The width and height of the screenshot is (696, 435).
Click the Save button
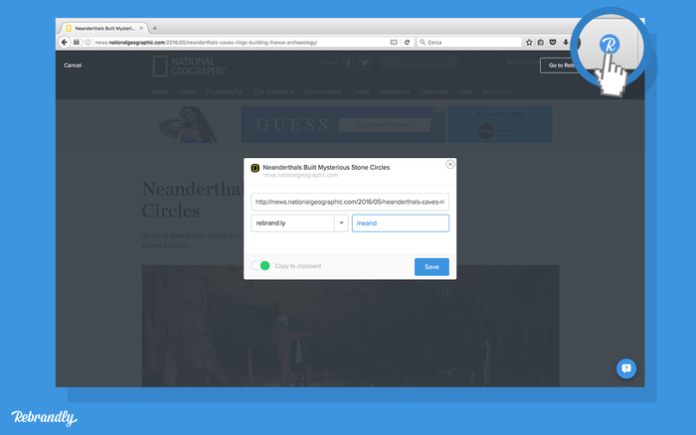coord(432,267)
